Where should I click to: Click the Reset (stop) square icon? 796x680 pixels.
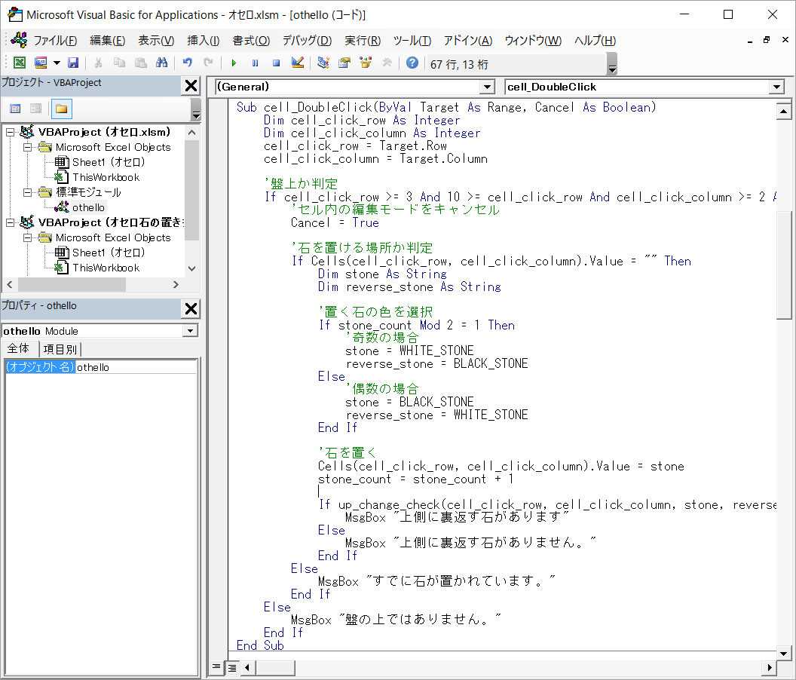276,63
